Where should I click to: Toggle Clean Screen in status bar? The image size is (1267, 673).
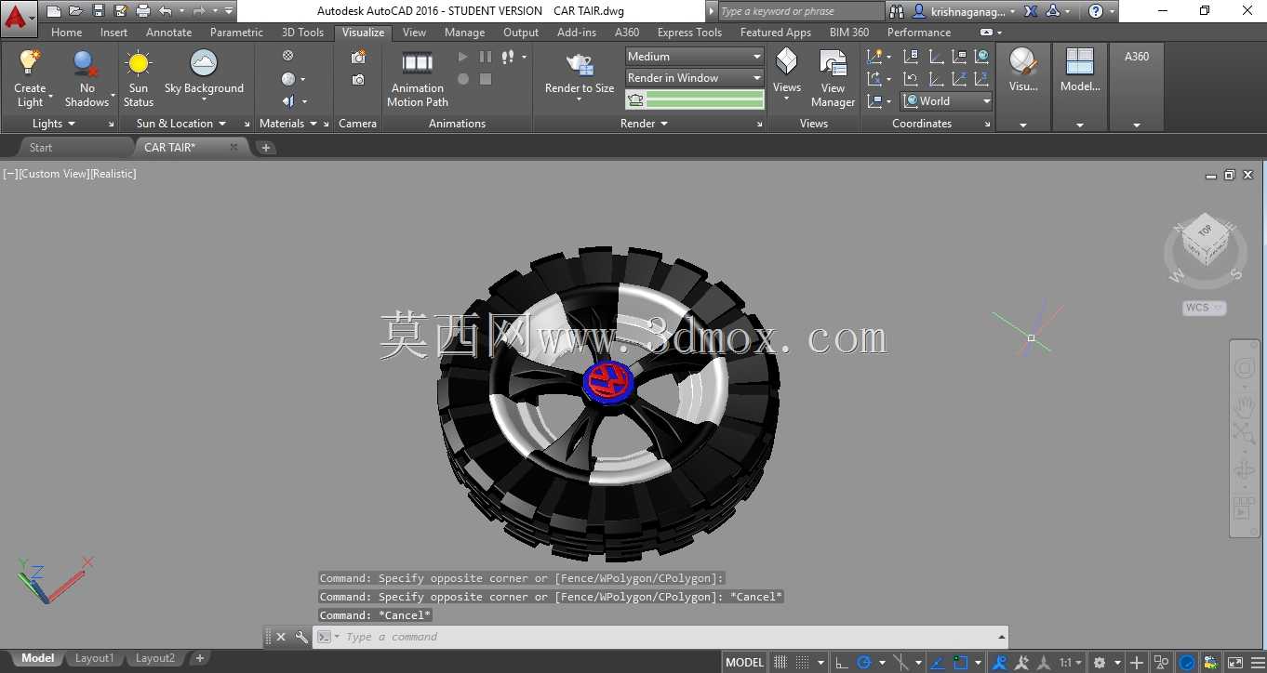point(1234,663)
